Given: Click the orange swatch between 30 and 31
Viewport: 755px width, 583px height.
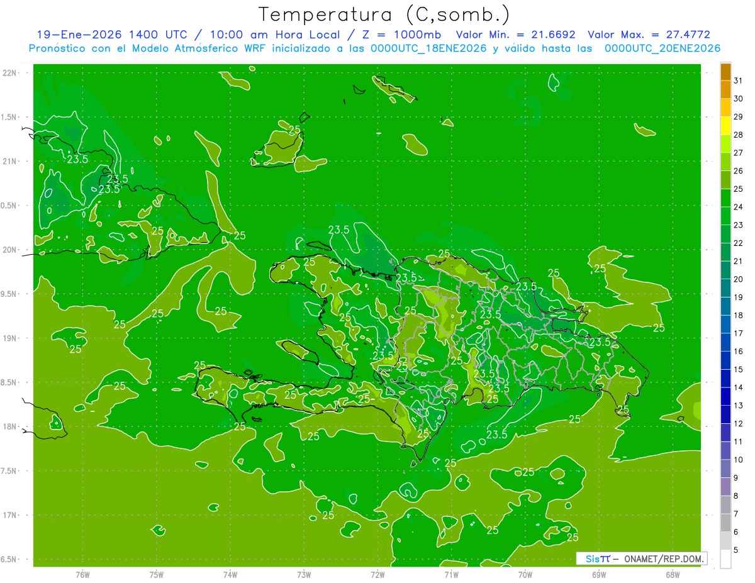Looking at the screenshot, I should pos(725,90).
